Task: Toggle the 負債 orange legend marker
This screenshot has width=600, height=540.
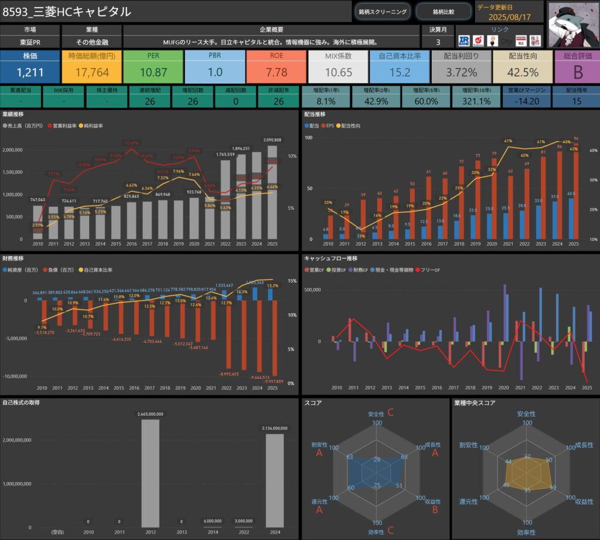Action: (x=45, y=270)
